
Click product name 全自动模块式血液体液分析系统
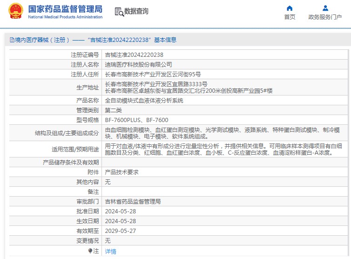pos(144,101)
